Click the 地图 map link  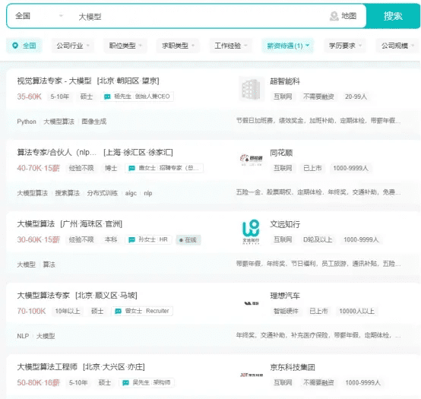click(x=349, y=16)
